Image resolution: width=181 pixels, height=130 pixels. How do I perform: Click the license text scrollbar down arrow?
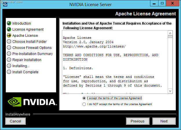tap(170, 91)
